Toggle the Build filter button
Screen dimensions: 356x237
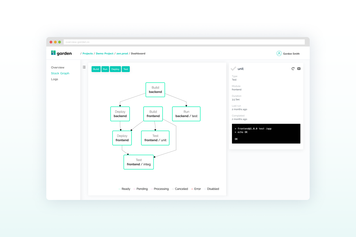pyautogui.click(x=96, y=69)
